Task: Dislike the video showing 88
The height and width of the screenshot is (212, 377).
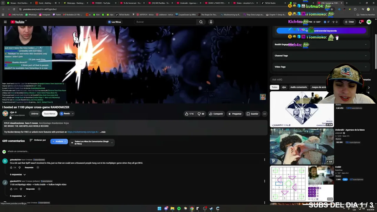Action: click(x=201, y=114)
